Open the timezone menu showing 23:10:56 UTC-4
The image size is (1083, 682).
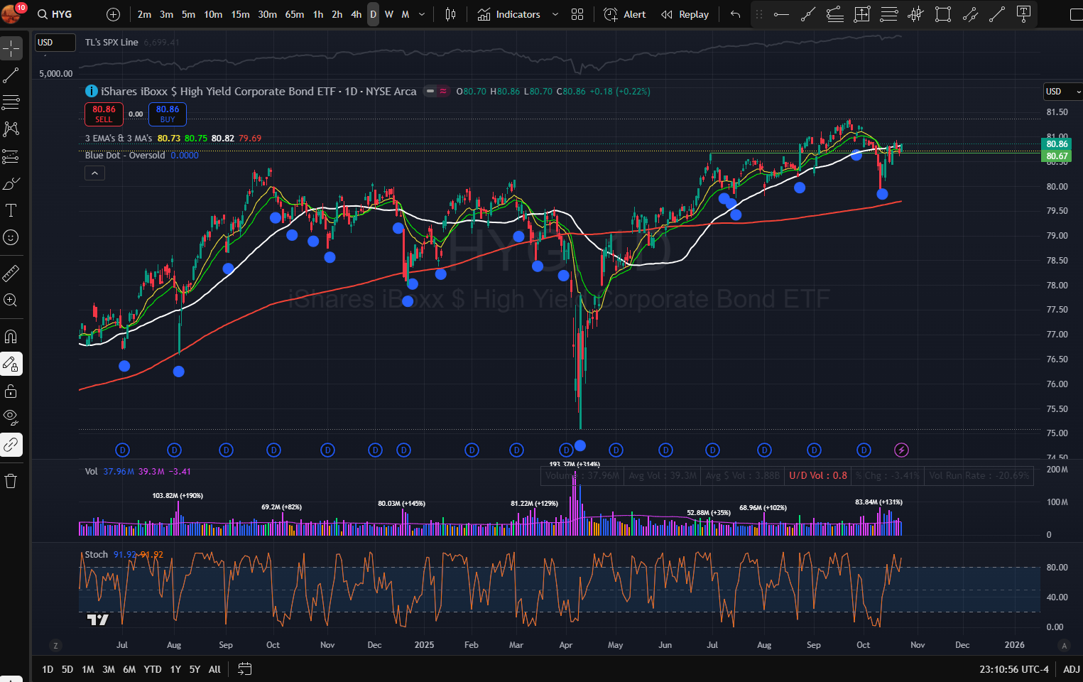point(1013,669)
